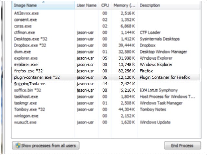207x155 pixels.
Task: Select the csrss.exe process
Action: click(106, 26)
